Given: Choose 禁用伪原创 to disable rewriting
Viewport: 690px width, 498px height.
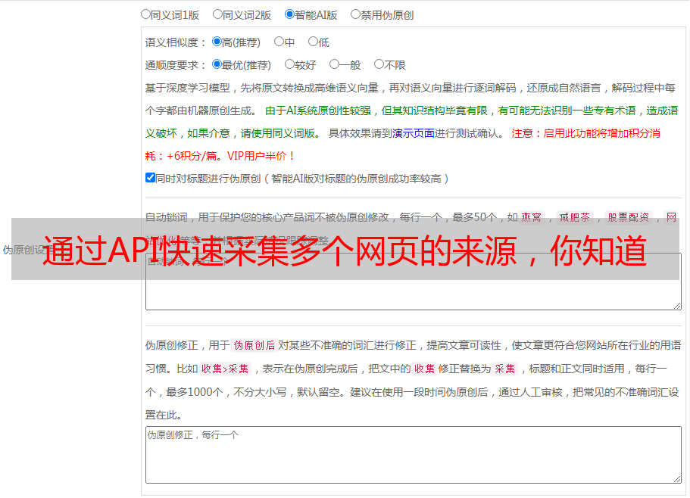Looking at the screenshot, I should click(x=356, y=14).
